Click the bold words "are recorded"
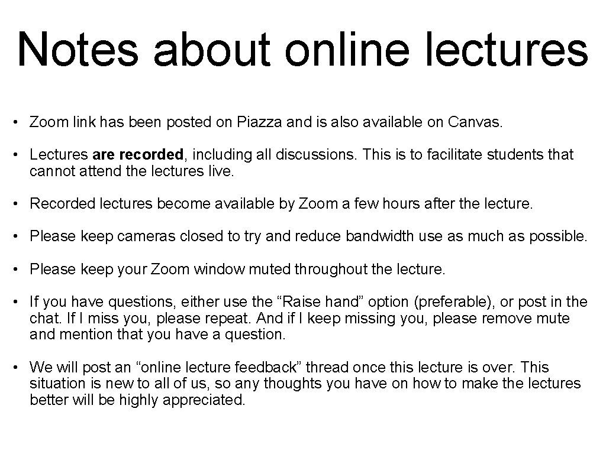The image size is (606, 454). click(137, 154)
